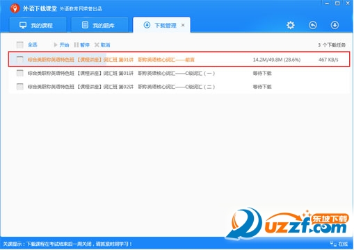Maximize the application window
Screen dimensions: 354x250
point(337,3)
